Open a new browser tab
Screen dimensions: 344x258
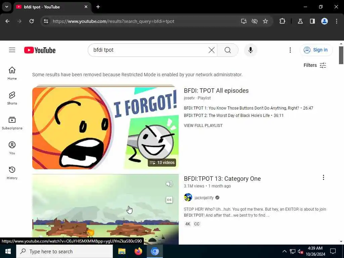98,7
